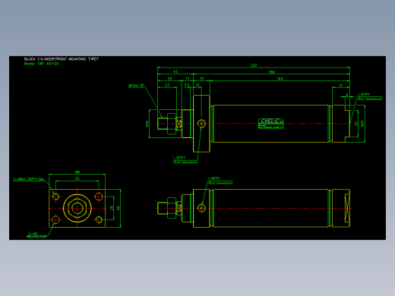Click the dimension value '169' on the top view
The height and width of the screenshot is (296, 395).
[271, 72]
